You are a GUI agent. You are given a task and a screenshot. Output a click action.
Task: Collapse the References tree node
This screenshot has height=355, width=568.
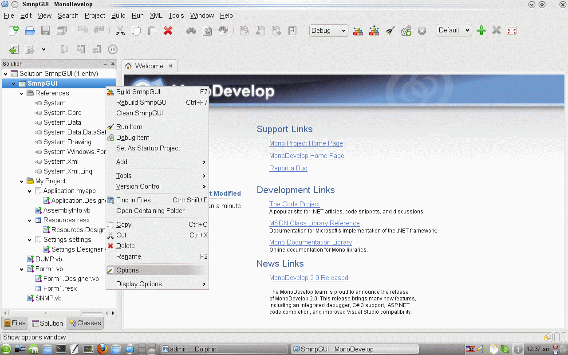pos(22,94)
